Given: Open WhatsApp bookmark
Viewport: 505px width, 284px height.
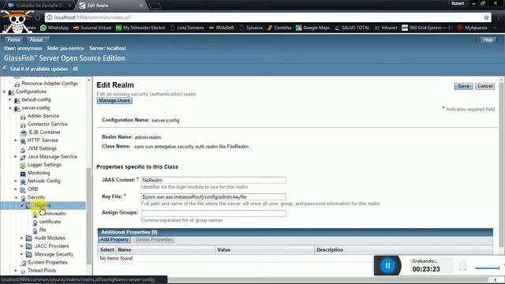Looking at the screenshot, I should pos(54,28).
